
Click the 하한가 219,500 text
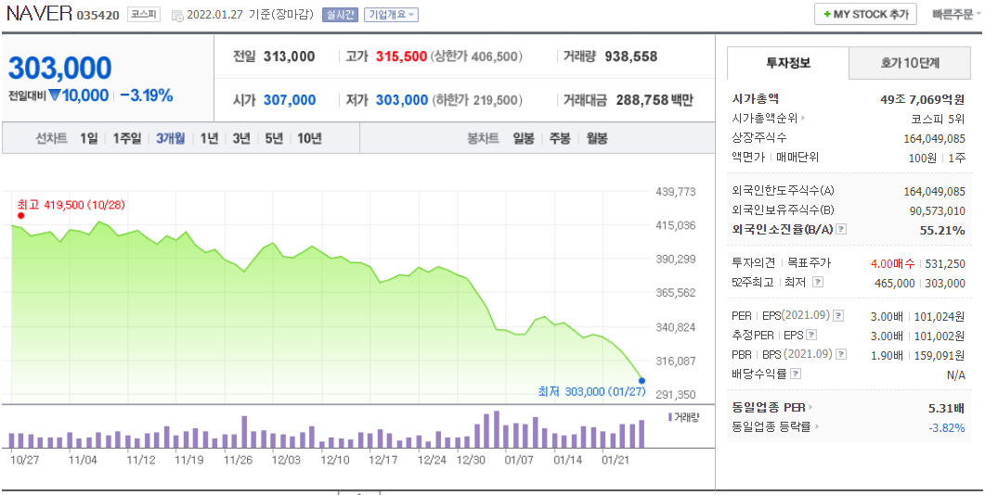click(x=477, y=100)
